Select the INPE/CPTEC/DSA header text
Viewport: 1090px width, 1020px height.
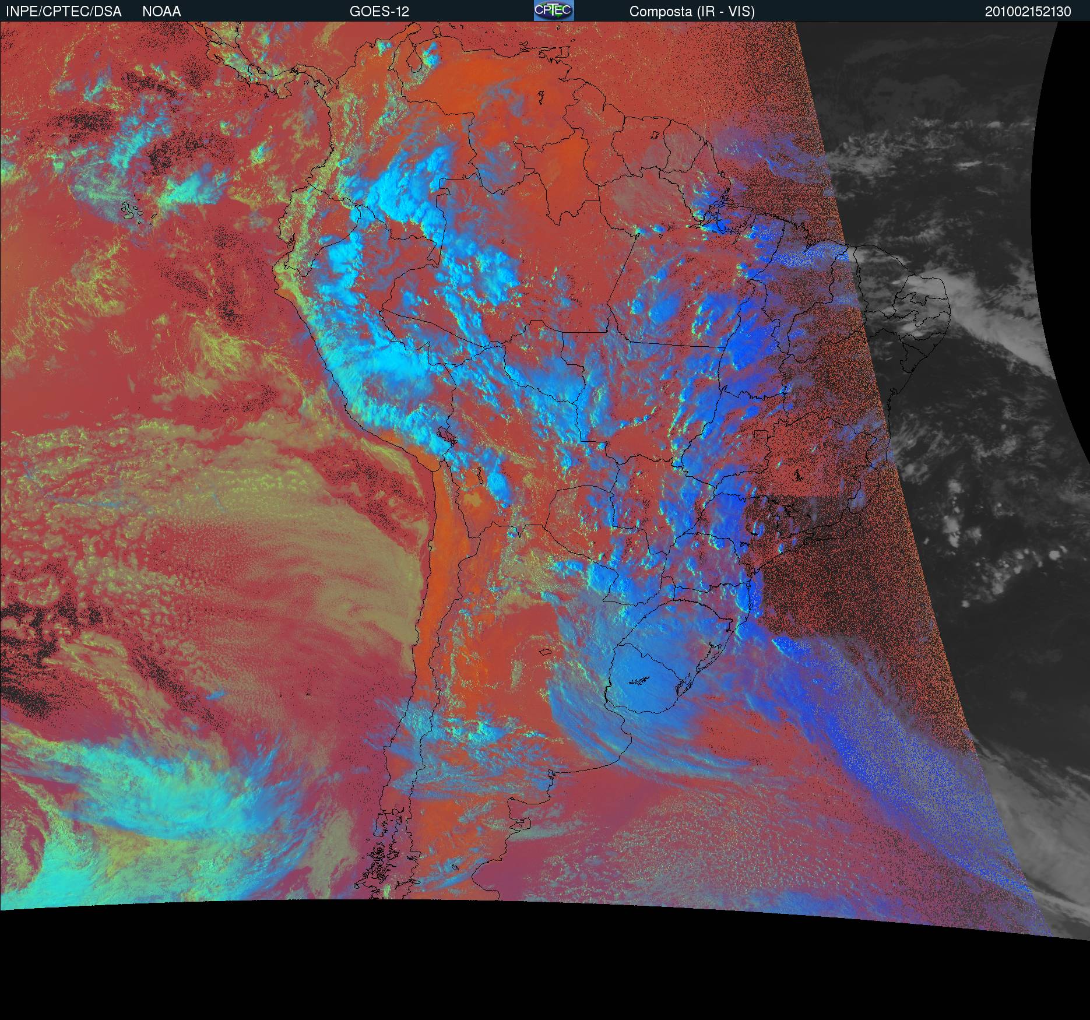[64, 12]
